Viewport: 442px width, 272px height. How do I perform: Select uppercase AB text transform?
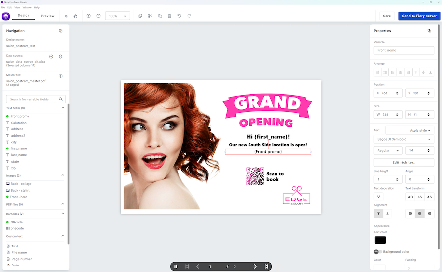click(x=410, y=197)
